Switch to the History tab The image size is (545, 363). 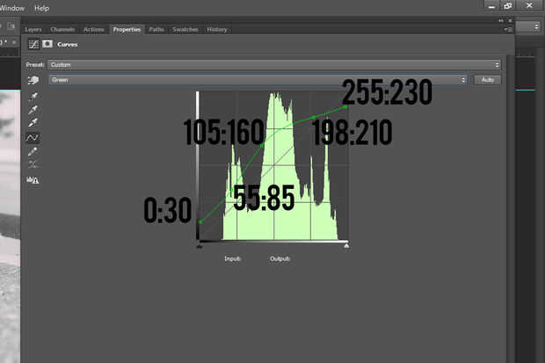(217, 30)
